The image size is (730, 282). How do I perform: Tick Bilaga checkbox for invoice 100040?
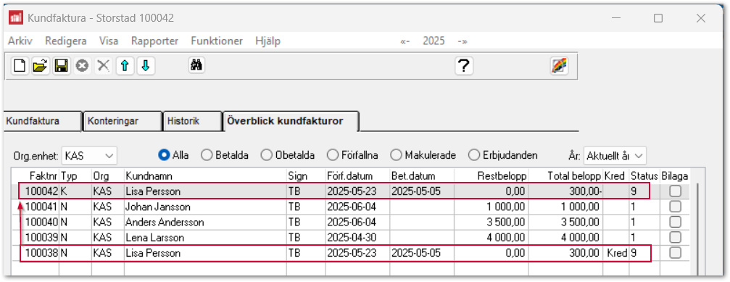point(675,222)
